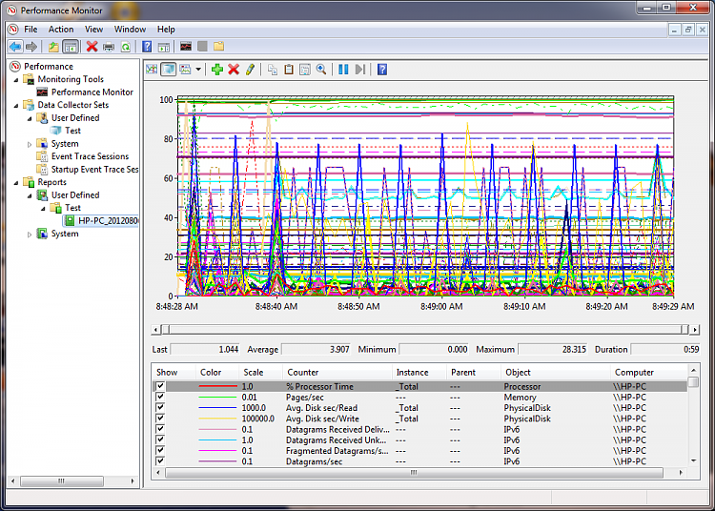Uncheck Show for Datagrams Received Deliv...
The height and width of the screenshot is (511, 715).
160,428
